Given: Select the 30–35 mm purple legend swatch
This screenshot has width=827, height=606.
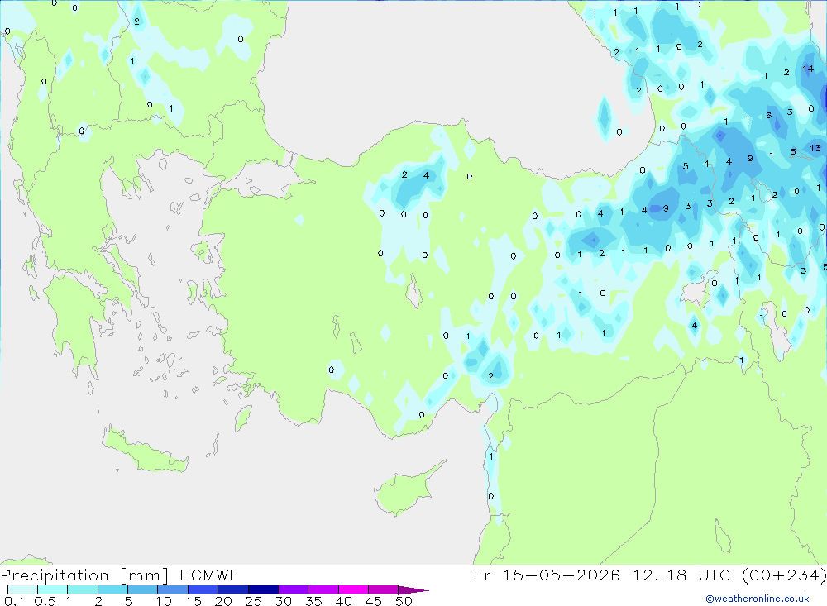Looking at the screenshot, I should coord(294,589).
